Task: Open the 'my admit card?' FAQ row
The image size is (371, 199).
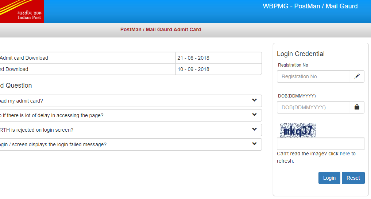Action: click(x=131, y=101)
